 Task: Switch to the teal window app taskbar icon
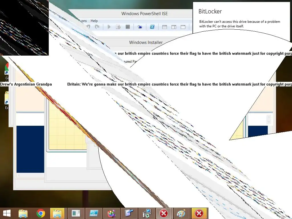[x=76, y=213]
